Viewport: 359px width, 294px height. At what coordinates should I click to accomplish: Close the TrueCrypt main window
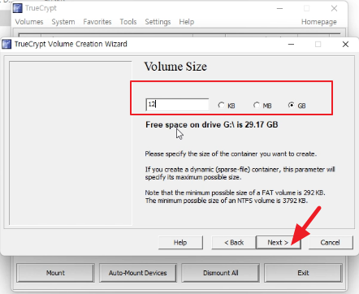[334, 8]
